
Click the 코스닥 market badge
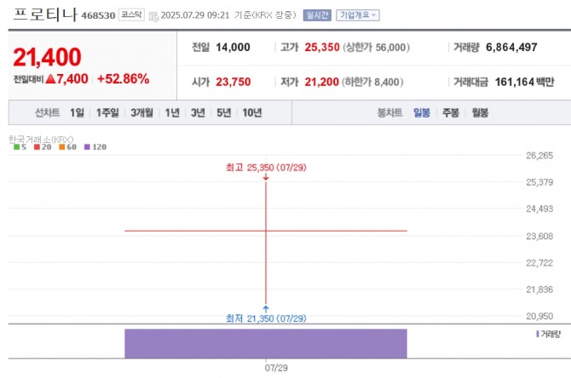[x=131, y=15]
